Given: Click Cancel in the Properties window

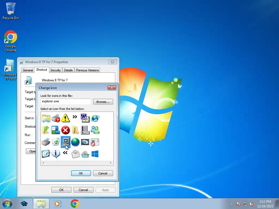Looking at the screenshot, I should (83, 190).
